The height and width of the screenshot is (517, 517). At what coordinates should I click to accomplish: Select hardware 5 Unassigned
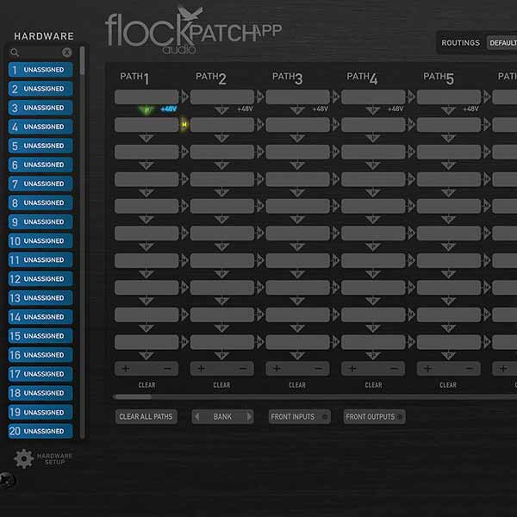tap(40, 146)
